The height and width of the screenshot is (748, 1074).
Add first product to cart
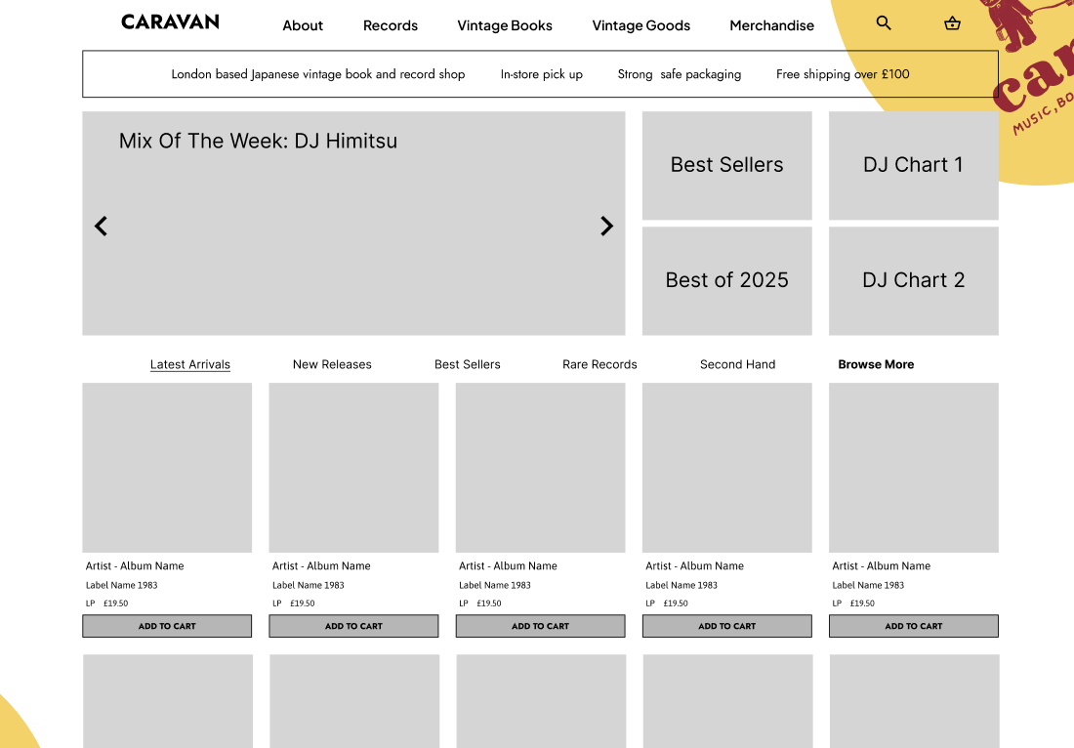point(167,626)
